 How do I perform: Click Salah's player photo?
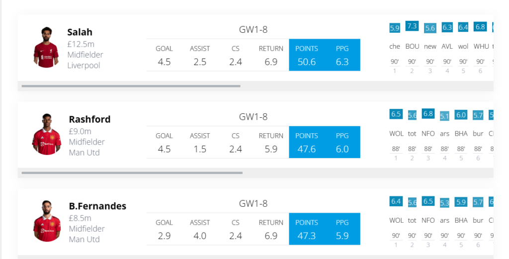point(46,47)
